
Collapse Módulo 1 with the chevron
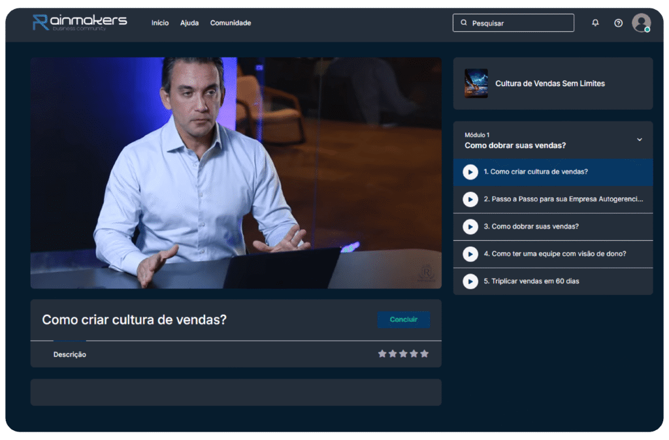point(639,140)
